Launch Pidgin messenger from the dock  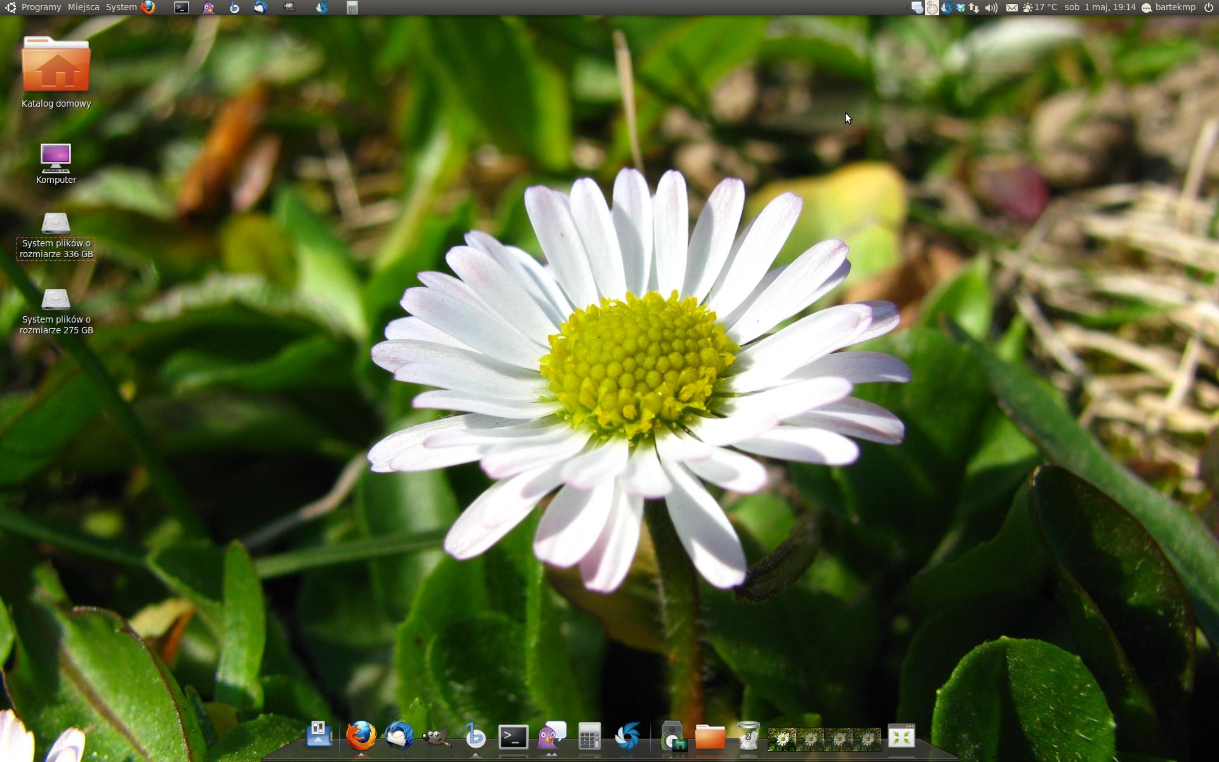pos(551,737)
